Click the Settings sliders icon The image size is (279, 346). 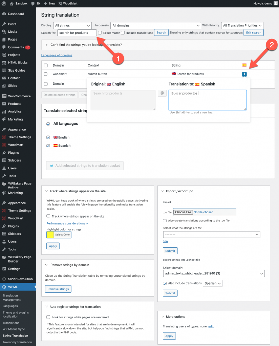tap(4, 269)
